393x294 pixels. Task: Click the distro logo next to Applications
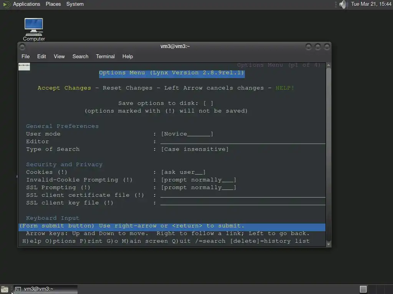pos(6,4)
